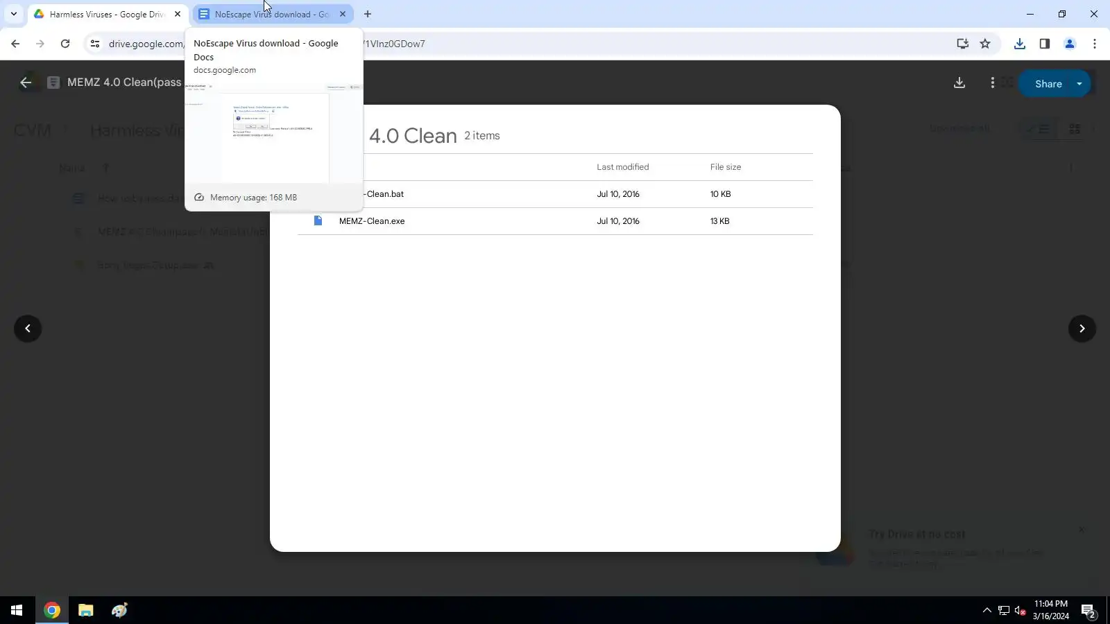
Task: Switch to the NoEscape Virus download tab
Action: pos(271,14)
